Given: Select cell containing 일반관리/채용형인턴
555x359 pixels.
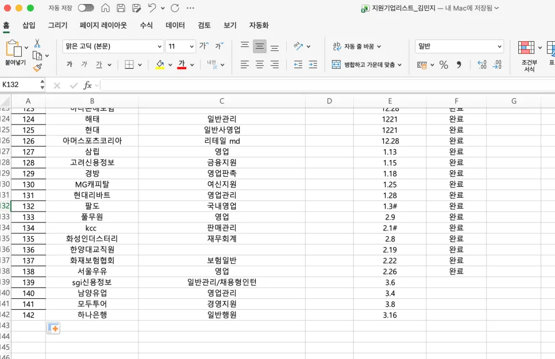Looking at the screenshot, I should pyautogui.click(x=222, y=282).
